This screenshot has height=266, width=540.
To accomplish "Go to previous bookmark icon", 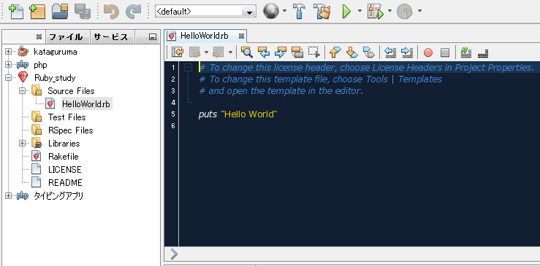I will click(335, 52).
